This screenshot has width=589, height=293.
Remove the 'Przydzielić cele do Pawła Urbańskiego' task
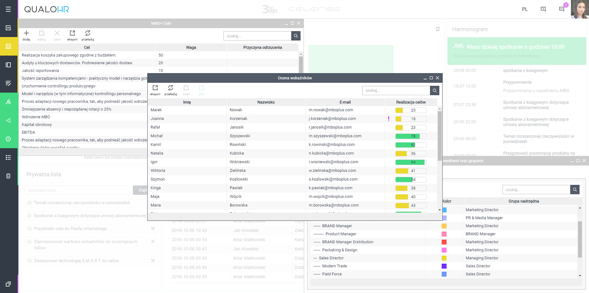click(x=153, y=229)
